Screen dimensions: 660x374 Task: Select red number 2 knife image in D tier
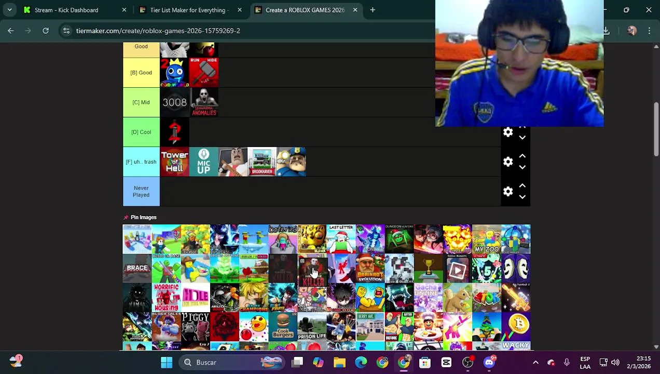coord(174,132)
